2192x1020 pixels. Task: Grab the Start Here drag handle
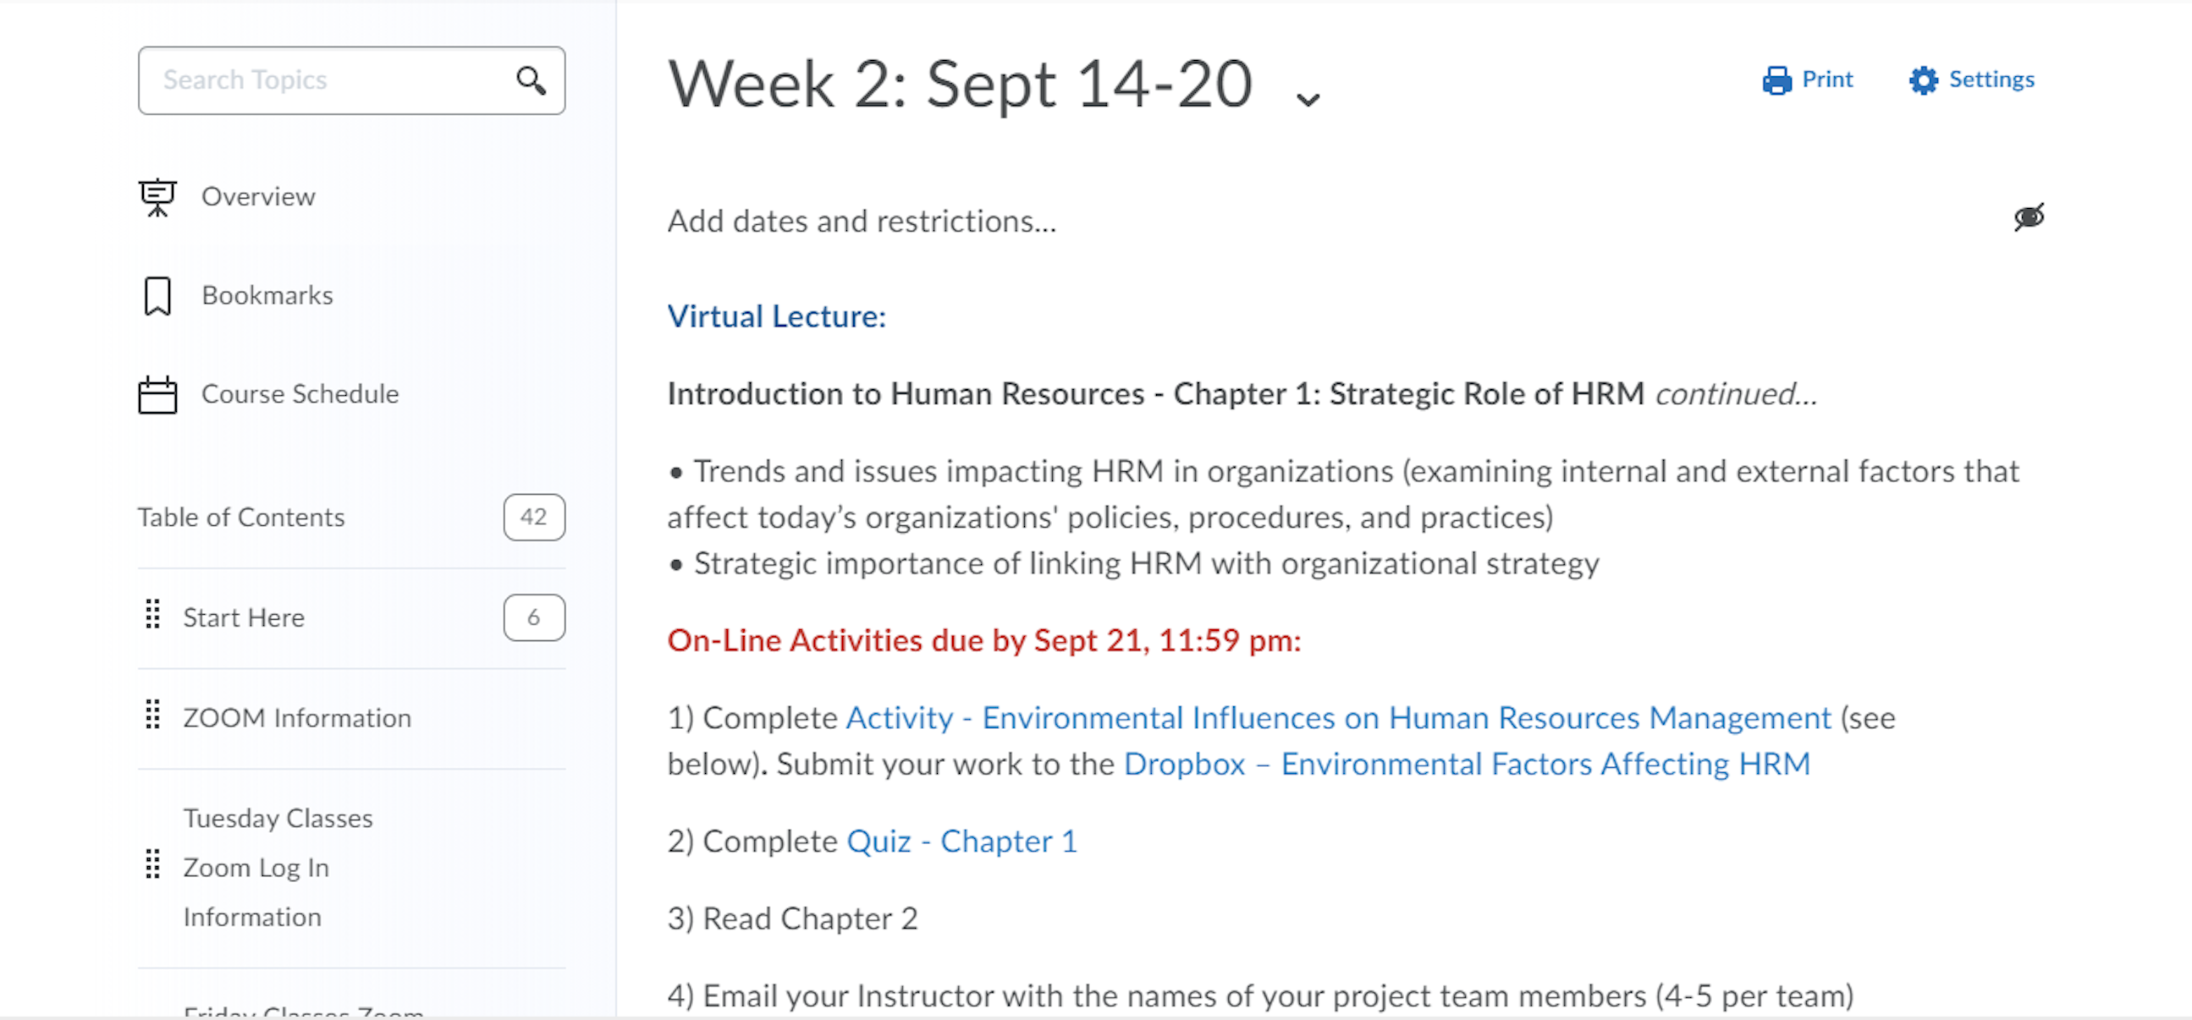point(153,614)
